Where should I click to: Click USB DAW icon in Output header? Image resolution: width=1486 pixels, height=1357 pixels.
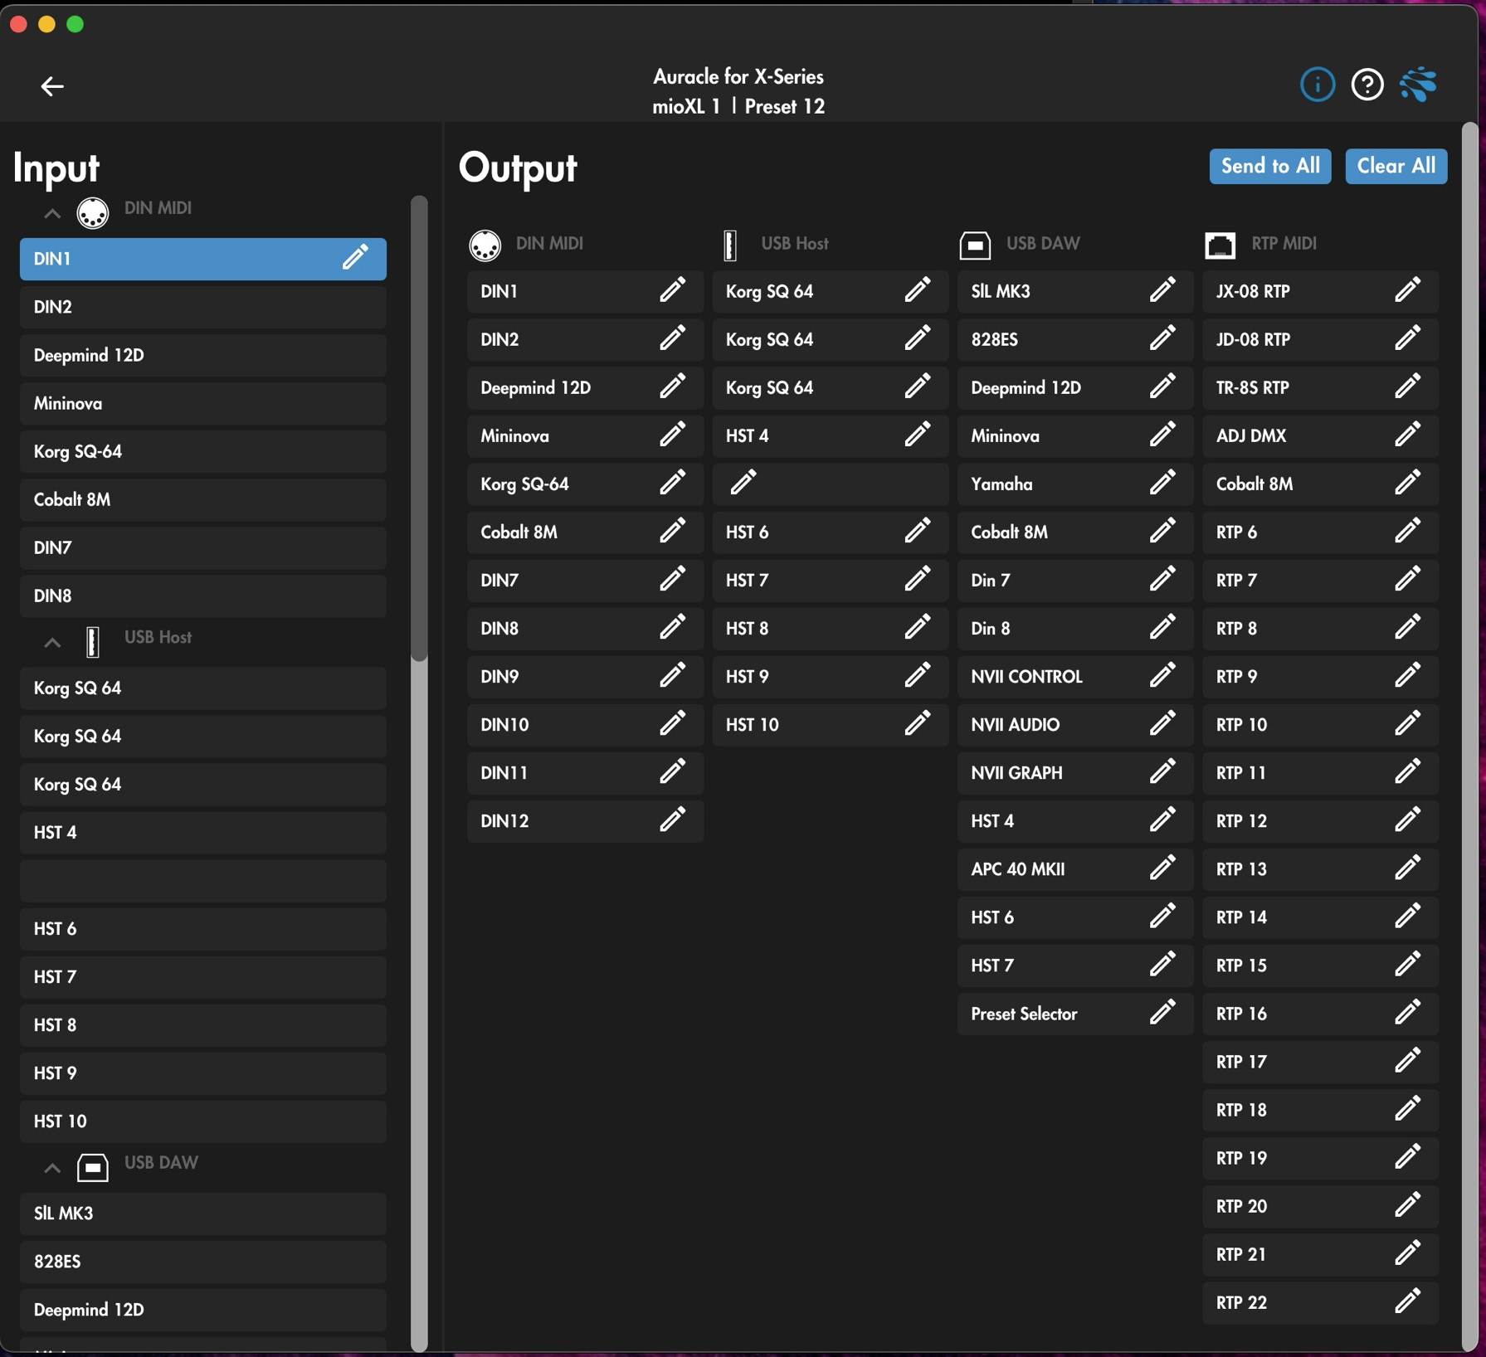coord(975,245)
